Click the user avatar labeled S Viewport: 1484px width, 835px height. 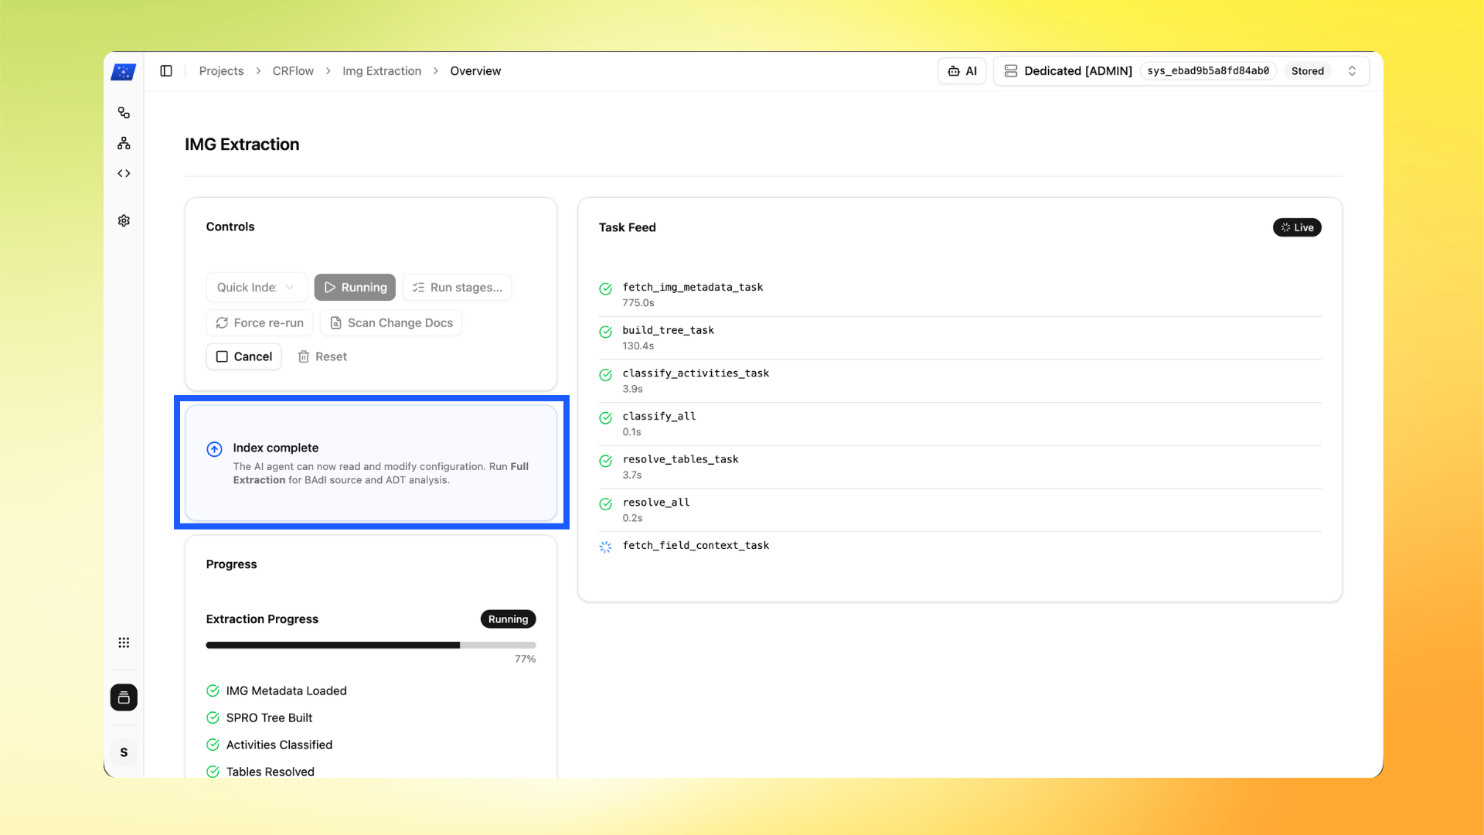pyautogui.click(x=124, y=752)
